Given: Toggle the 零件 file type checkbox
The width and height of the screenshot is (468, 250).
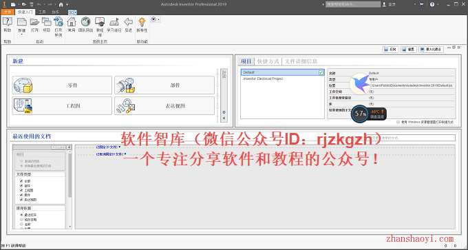Looking at the screenshot, I should [21, 195].
